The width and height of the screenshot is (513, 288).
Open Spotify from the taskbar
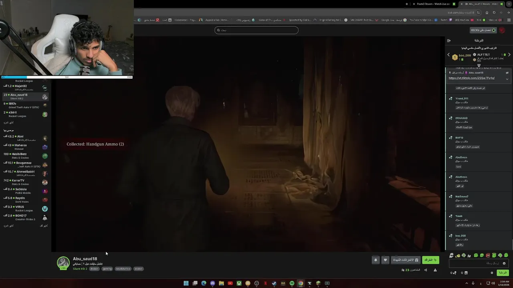tap(292, 283)
